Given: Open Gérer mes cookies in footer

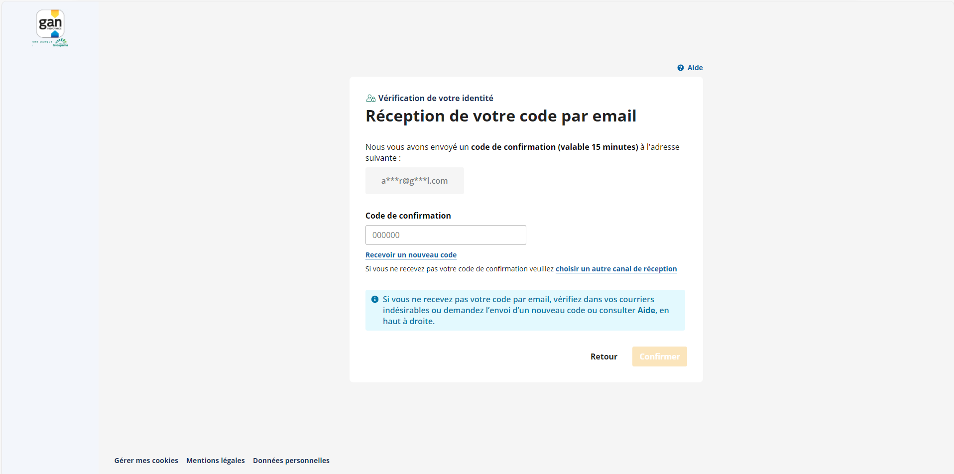Looking at the screenshot, I should click(146, 461).
